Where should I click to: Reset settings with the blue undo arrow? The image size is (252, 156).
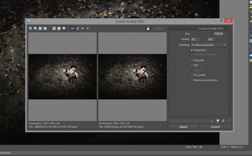229,121
